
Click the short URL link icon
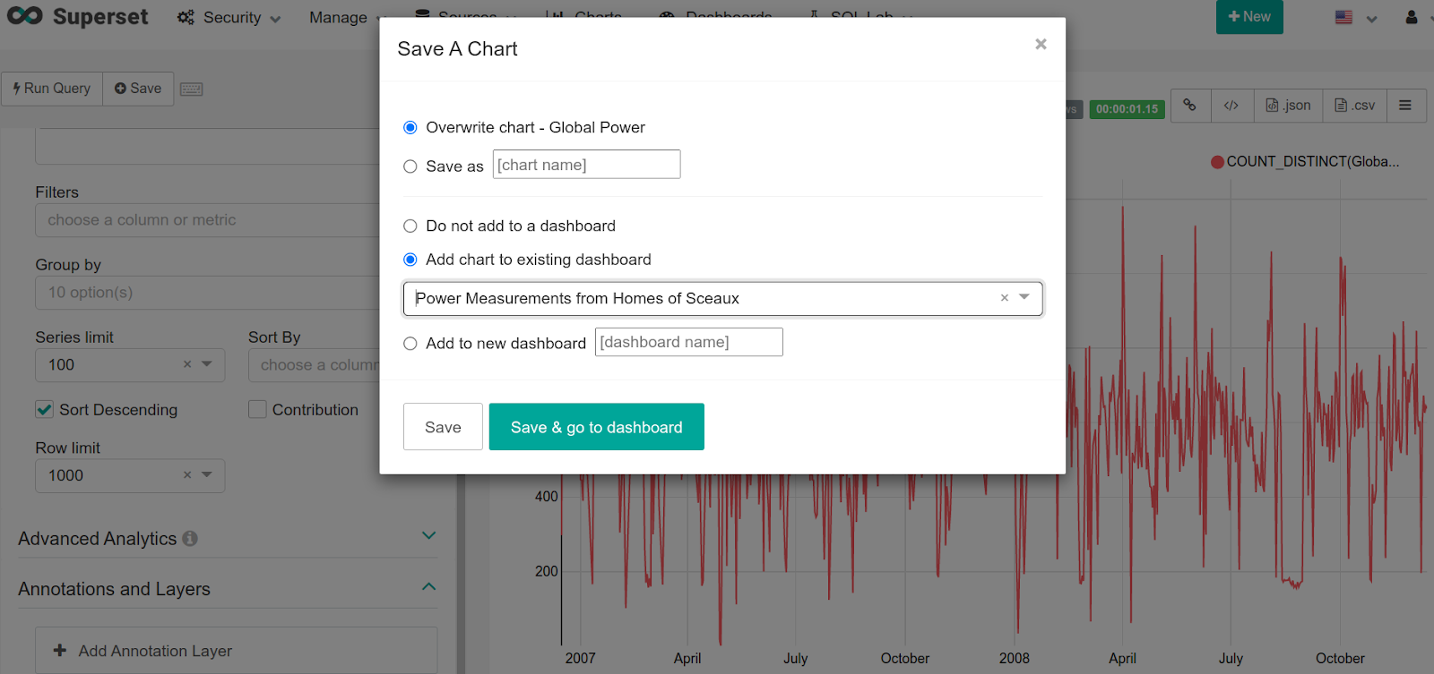(1189, 106)
